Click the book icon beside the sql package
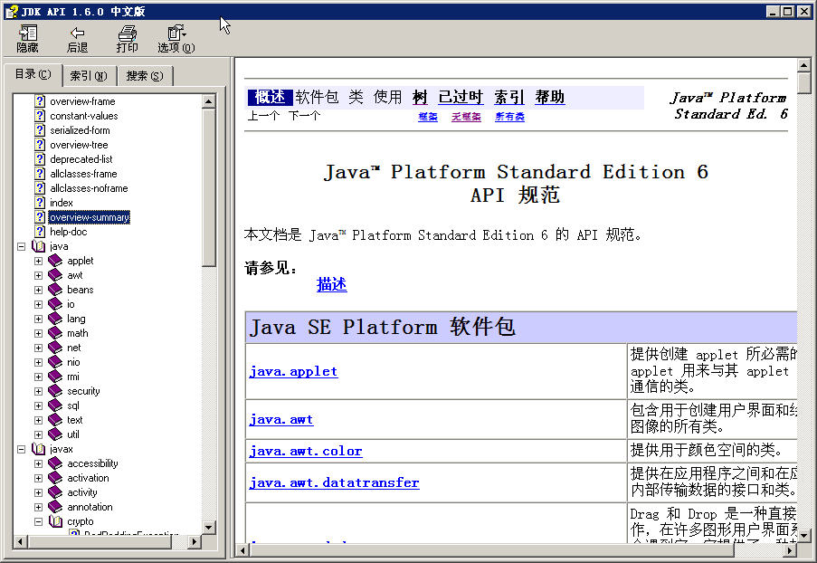Screen dimensions: 817x563 [x=56, y=405]
